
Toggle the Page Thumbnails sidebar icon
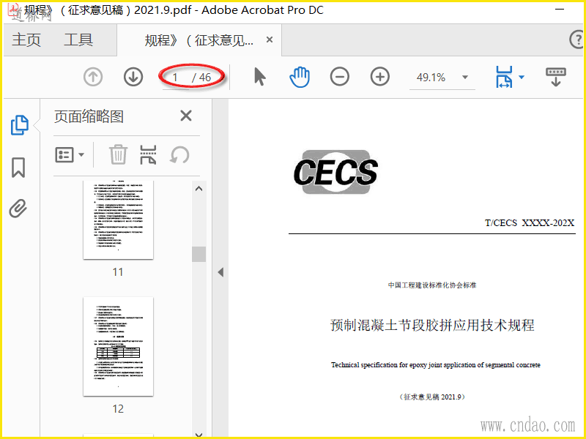click(x=20, y=125)
